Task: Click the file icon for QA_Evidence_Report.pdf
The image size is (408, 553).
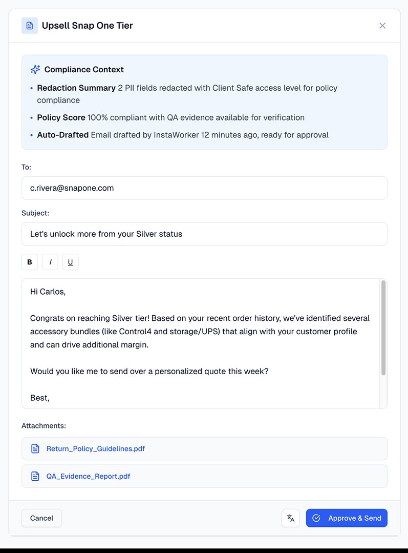Action: (35, 477)
